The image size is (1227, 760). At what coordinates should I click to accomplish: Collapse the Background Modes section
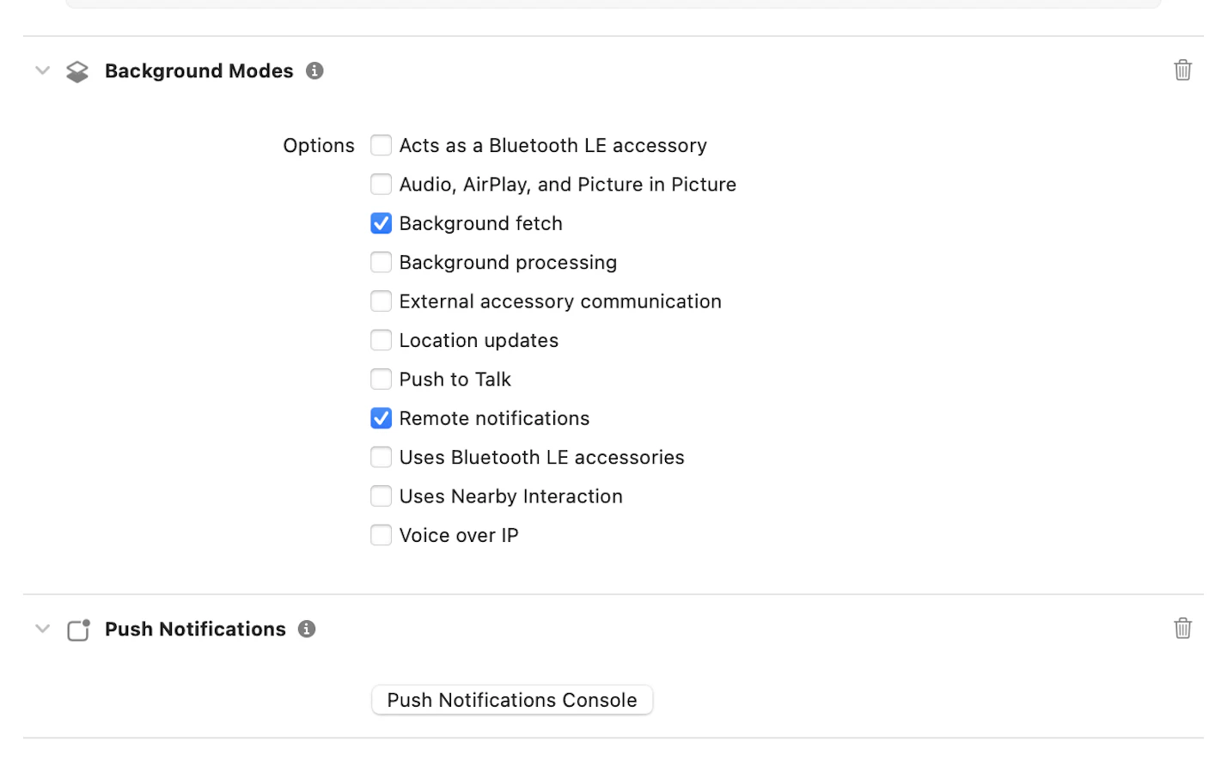42,70
